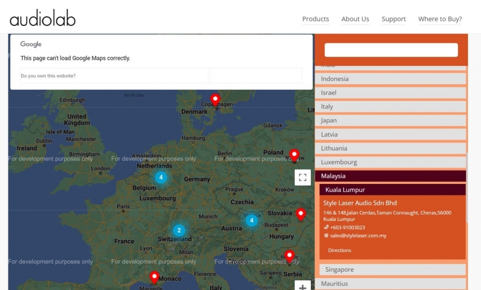481x290 pixels.
Task: Click the sales@stylelaser.com.my email
Action: point(358,235)
